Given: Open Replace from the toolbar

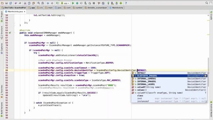Looking at the screenshot, I should (43, 3).
